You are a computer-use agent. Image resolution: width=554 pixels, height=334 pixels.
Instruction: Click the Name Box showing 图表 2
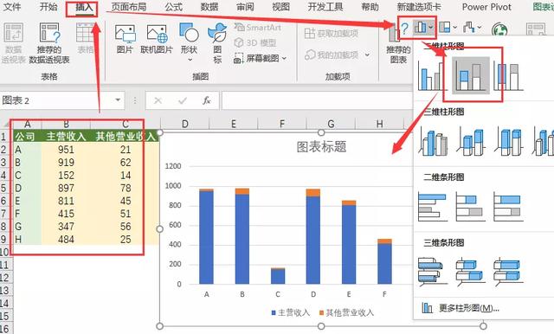[x=56, y=100]
